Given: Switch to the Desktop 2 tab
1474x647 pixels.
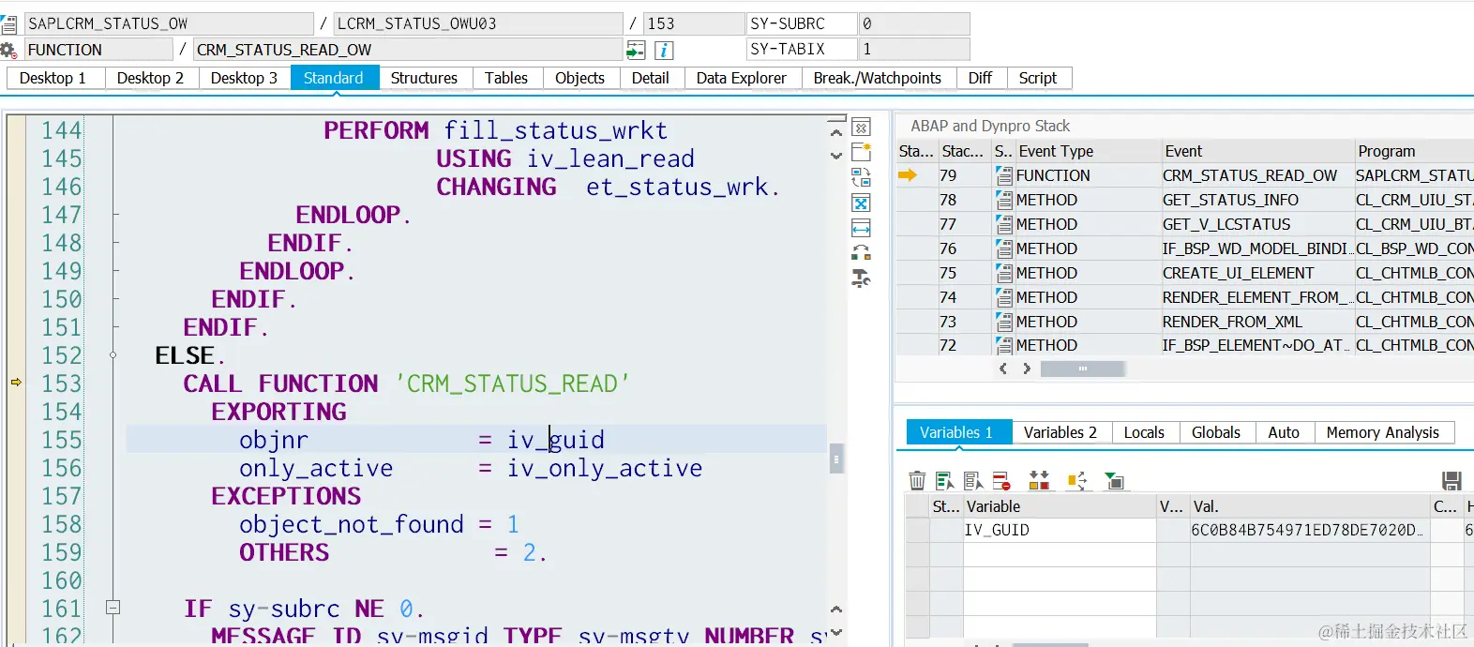Looking at the screenshot, I should click(150, 78).
